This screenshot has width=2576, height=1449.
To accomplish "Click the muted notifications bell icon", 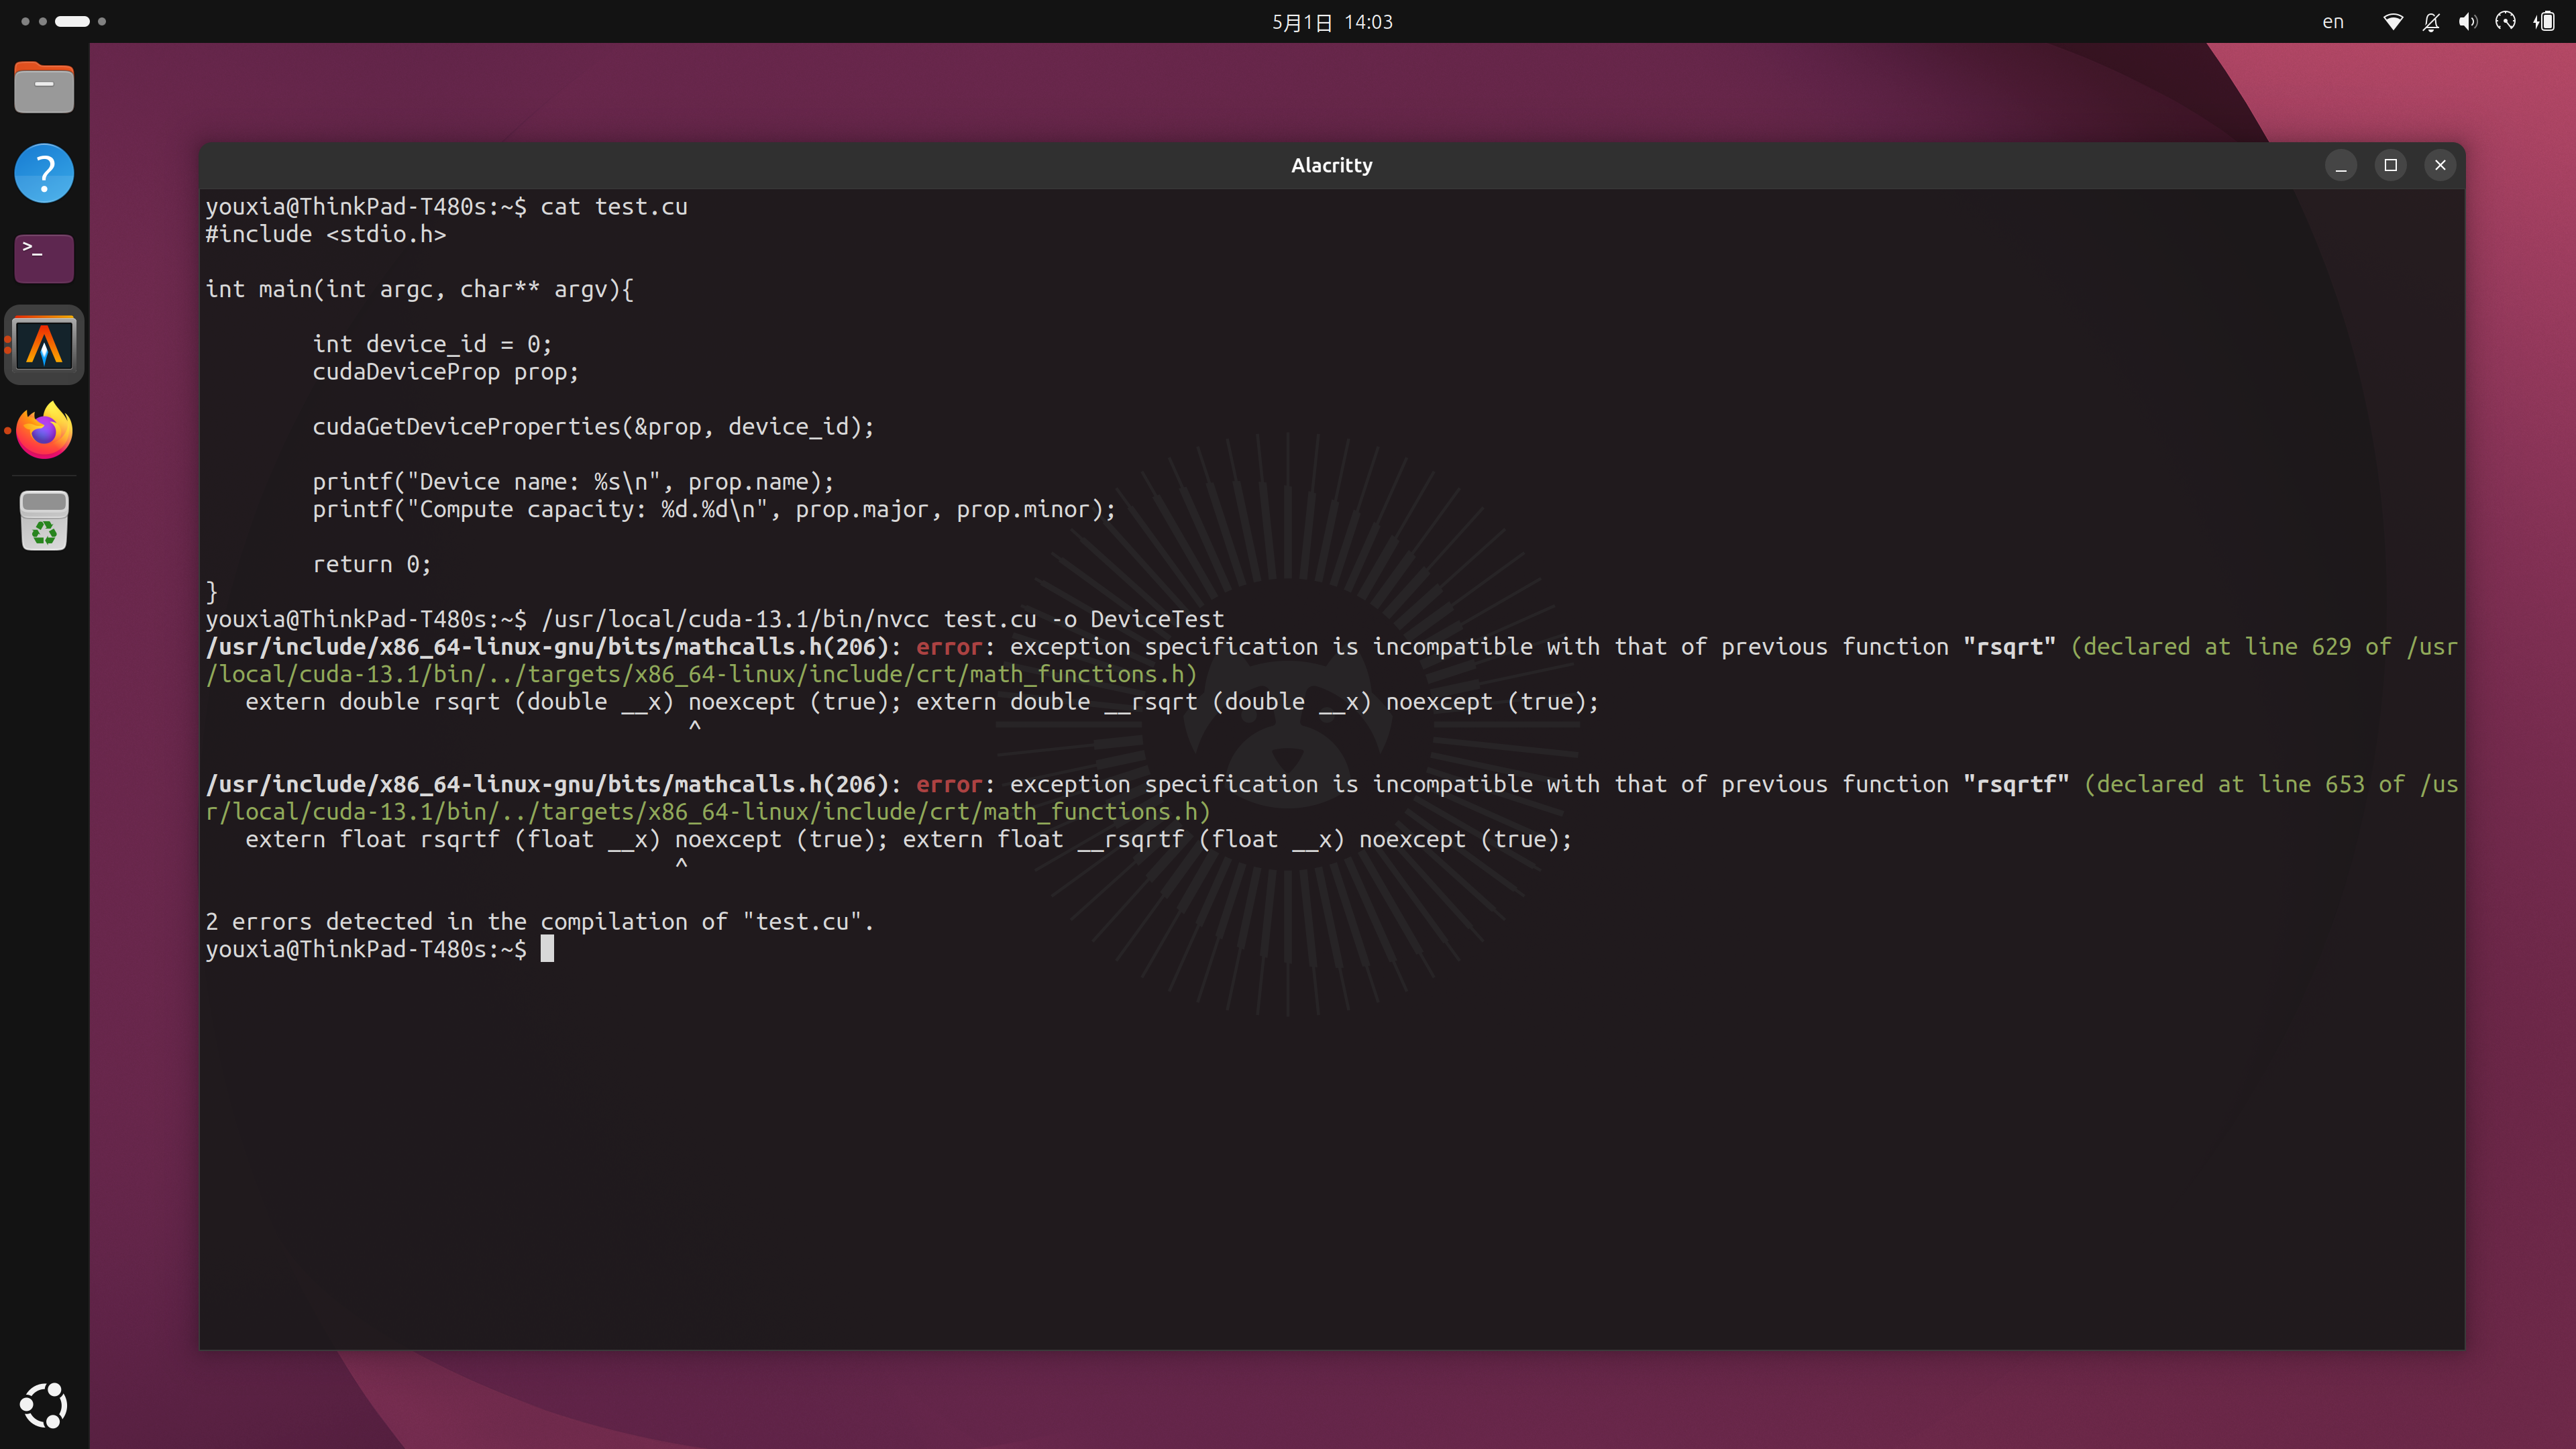I will tap(2431, 22).
